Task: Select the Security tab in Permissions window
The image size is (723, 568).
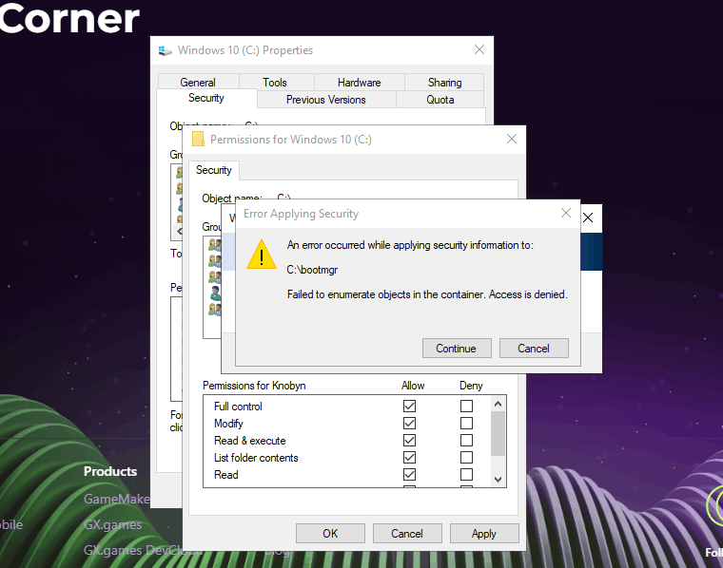Action: coord(213,170)
